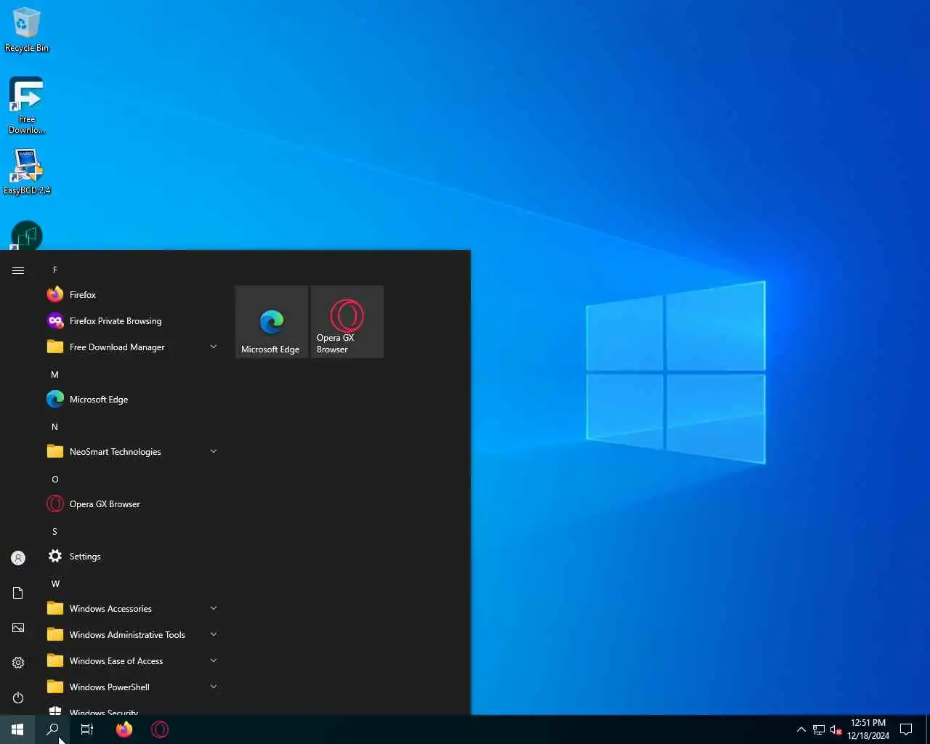This screenshot has height=744, width=930.
Task: Open the network status tray icon
Action: pos(819,729)
